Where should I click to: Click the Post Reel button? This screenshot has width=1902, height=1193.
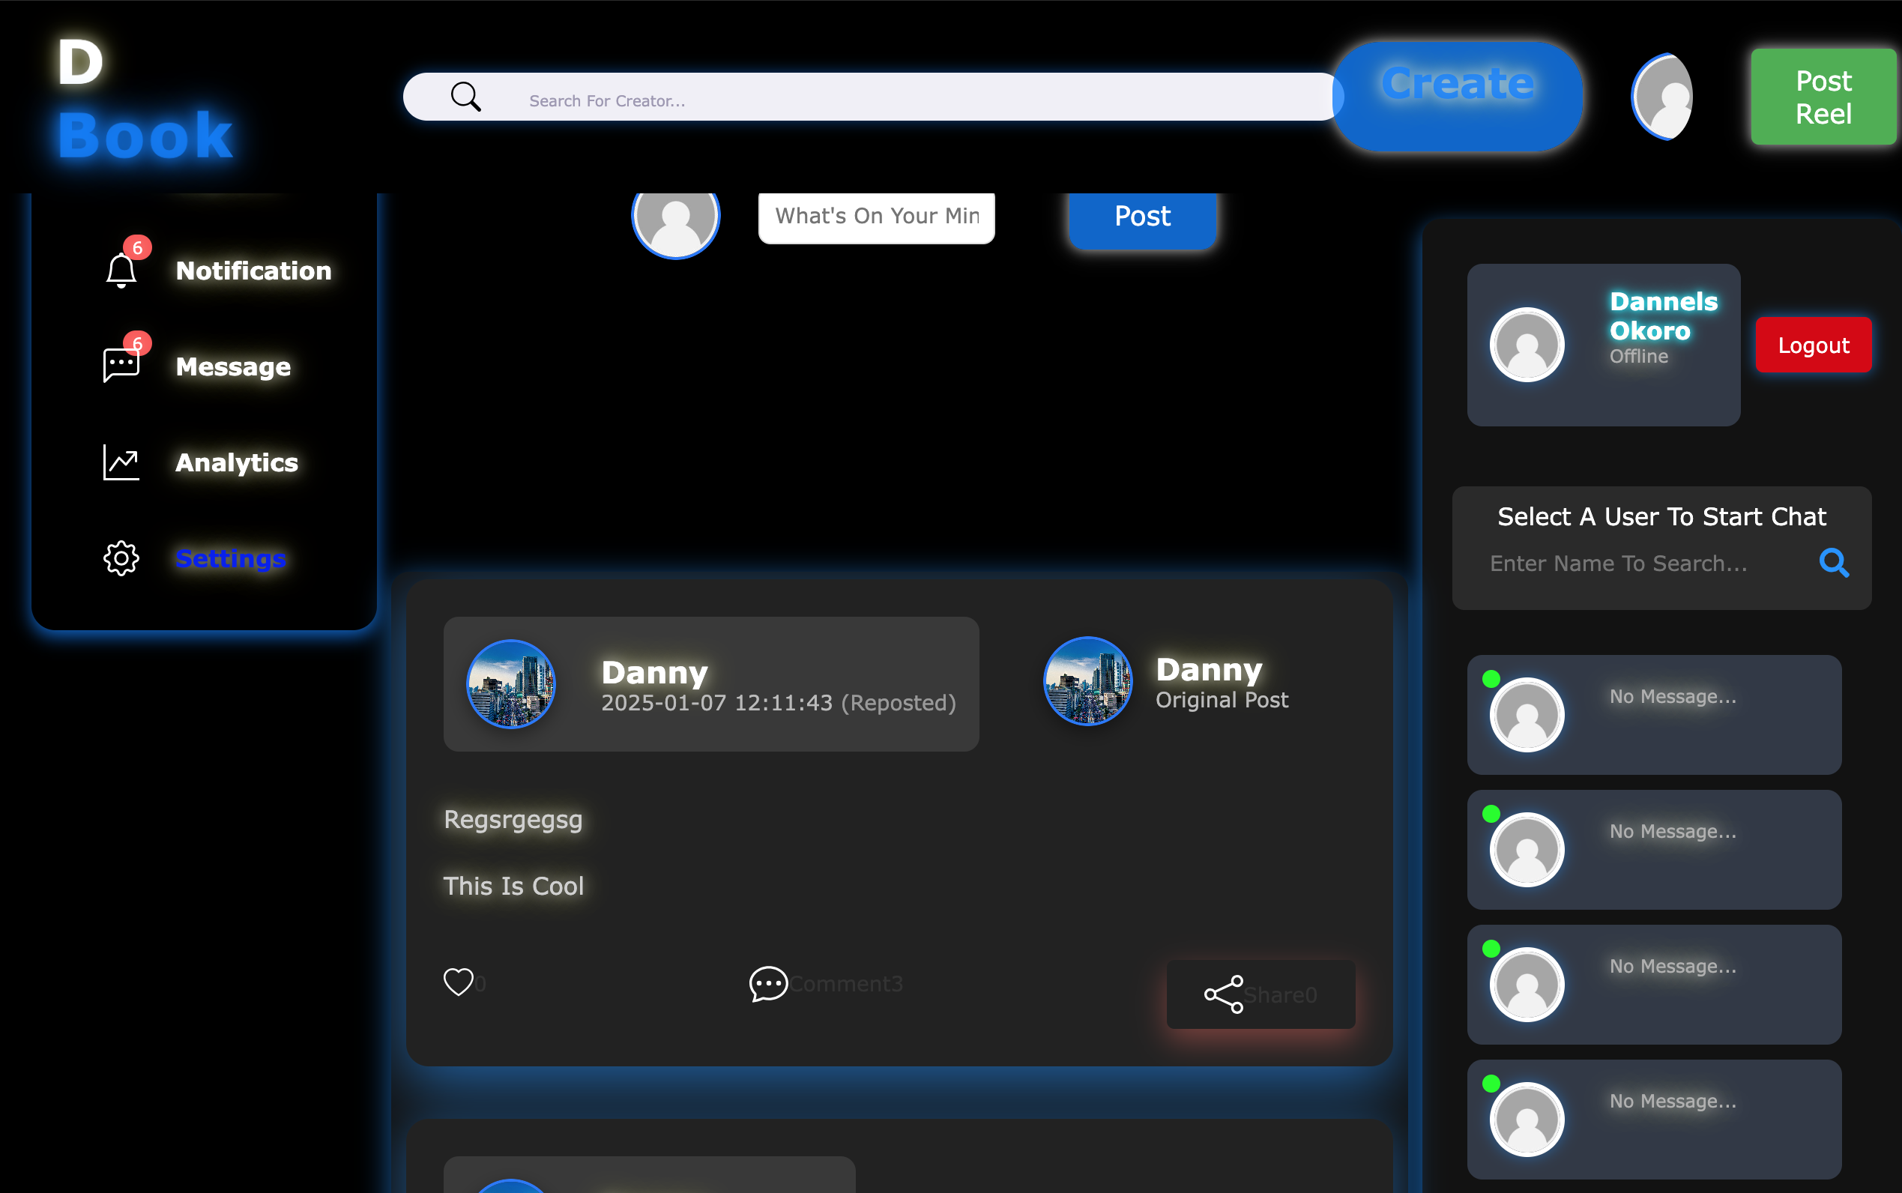click(x=1823, y=96)
